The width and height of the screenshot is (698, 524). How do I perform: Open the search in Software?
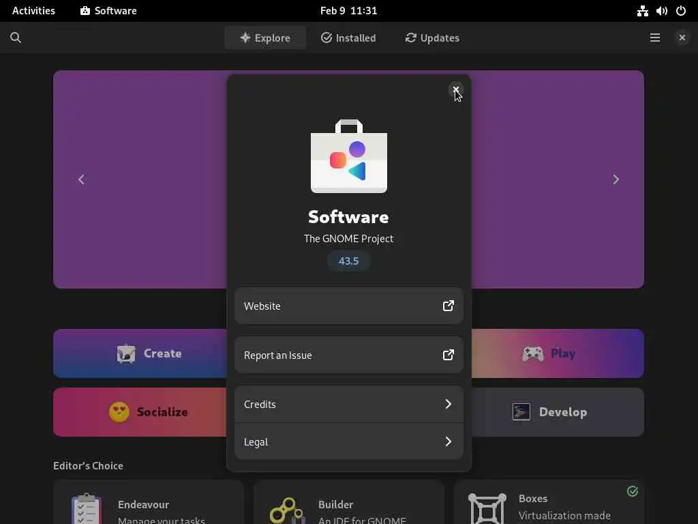coord(16,38)
